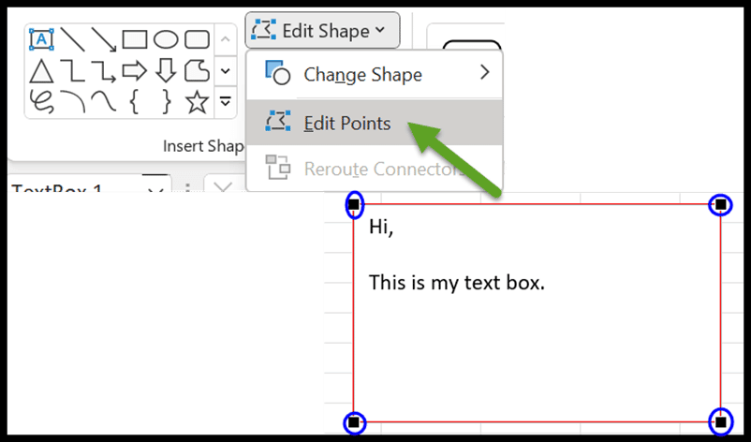Image resolution: width=751 pixels, height=442 pixels.
Task: Select the Right Brace shape
Action: tap(166, 102)
